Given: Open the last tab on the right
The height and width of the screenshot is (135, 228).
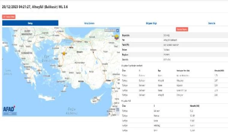Looking at the screenshot, I should [x=212, y=23].
